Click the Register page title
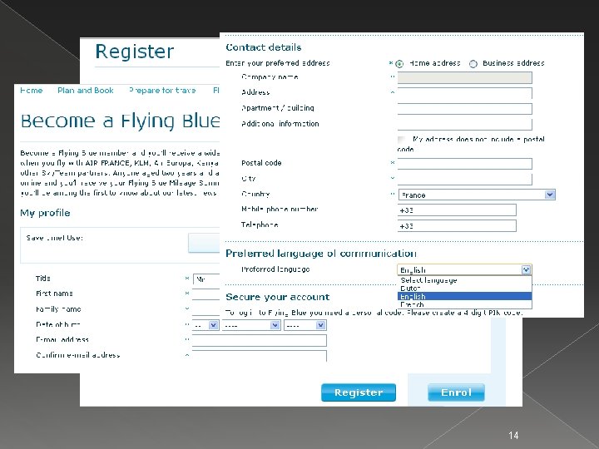 (x=135, y=52)
